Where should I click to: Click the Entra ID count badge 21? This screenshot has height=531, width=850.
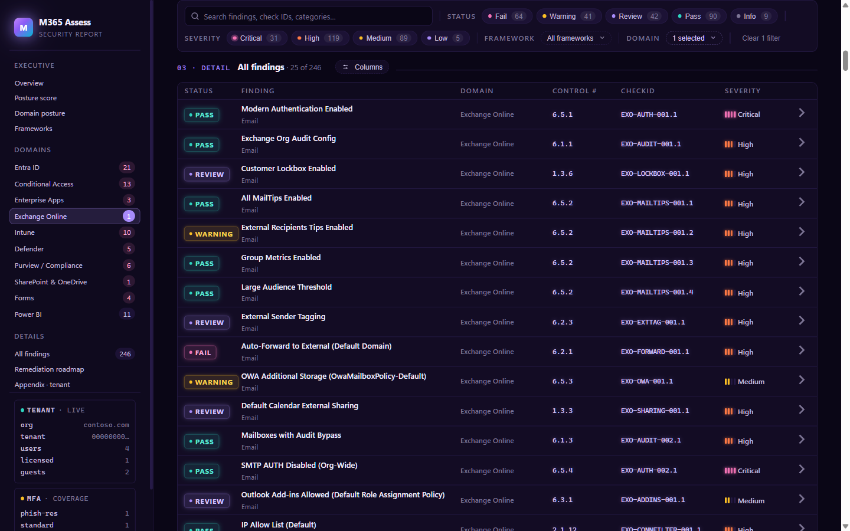[x=127, y=168]
